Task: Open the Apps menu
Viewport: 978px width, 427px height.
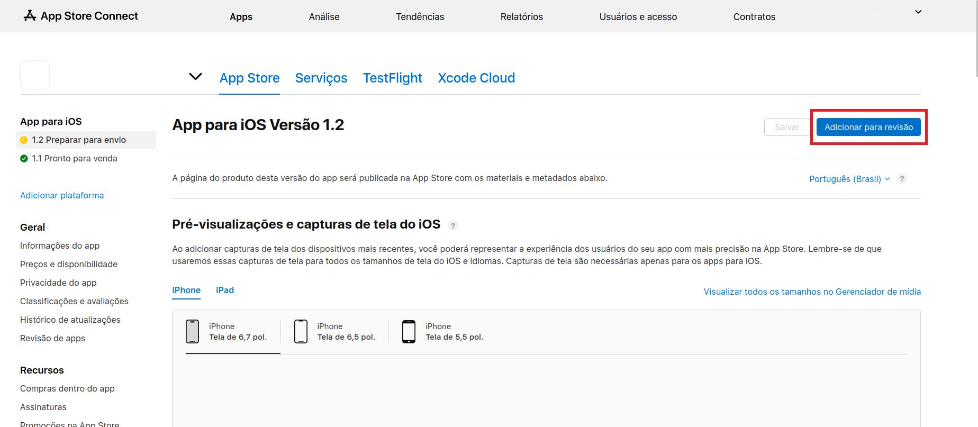Action: click(x=241, y=17)
